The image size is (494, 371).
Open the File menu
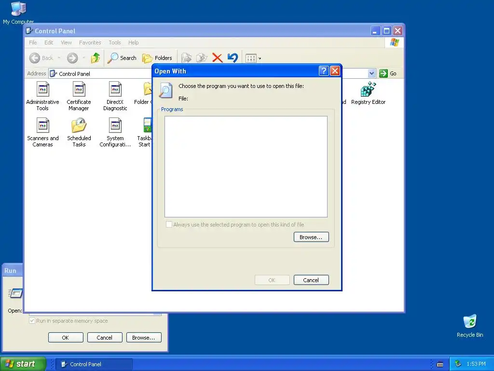[x=33, y=43]
